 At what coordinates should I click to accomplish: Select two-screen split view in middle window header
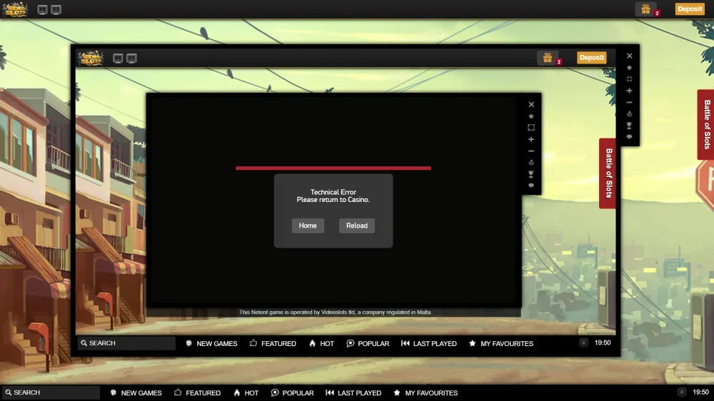[118, 59]
